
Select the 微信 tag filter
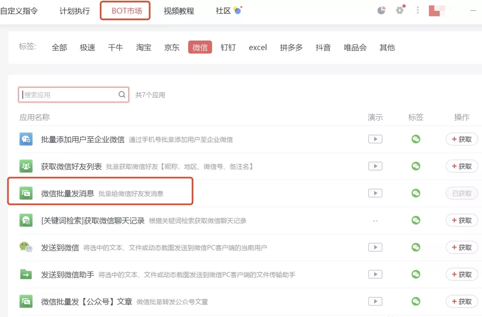200,47
